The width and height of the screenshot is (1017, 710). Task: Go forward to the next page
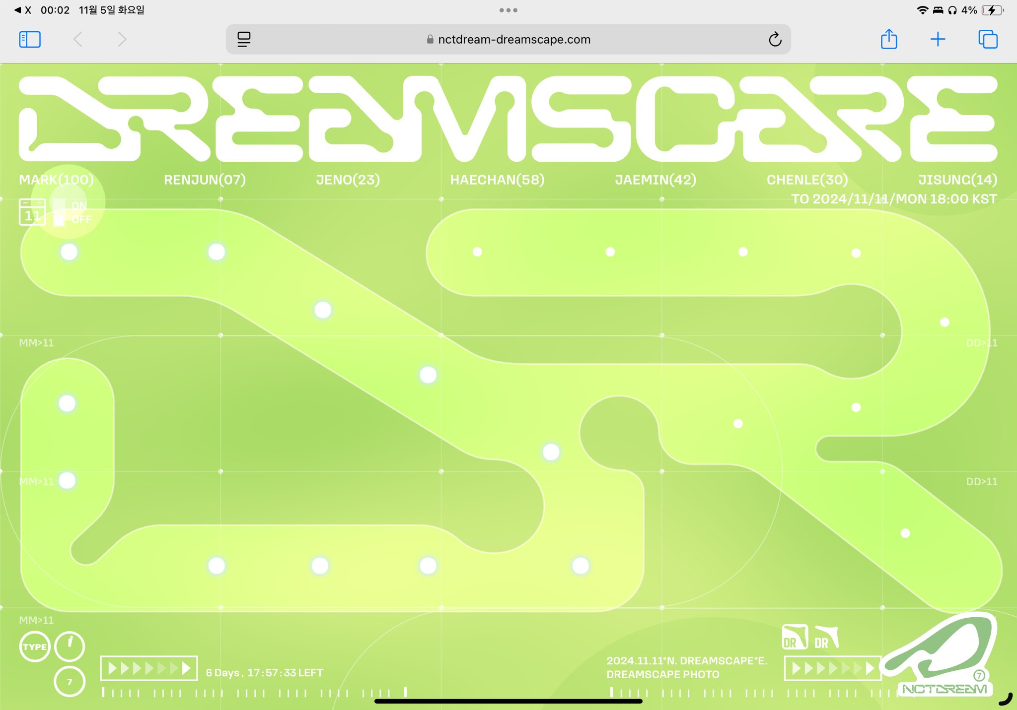click(122, 39)
